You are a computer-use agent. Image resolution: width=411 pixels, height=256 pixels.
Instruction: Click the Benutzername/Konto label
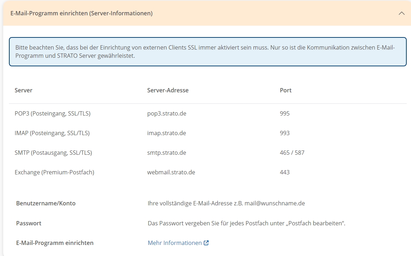tap(46, 203)
